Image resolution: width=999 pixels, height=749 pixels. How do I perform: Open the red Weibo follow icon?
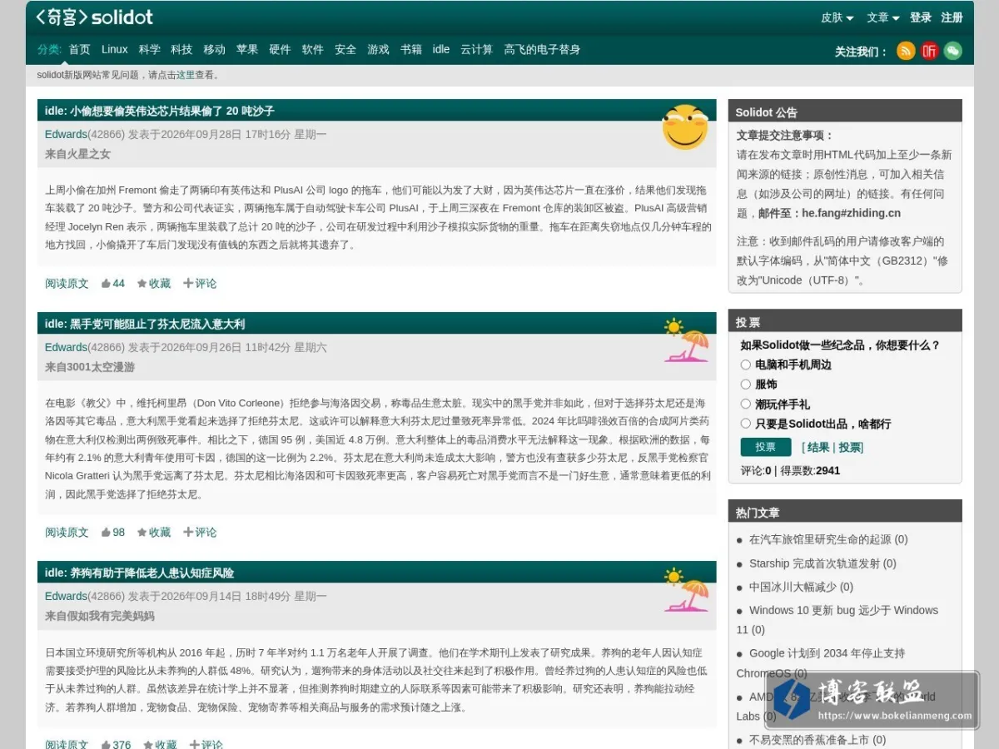pos(929,51)
